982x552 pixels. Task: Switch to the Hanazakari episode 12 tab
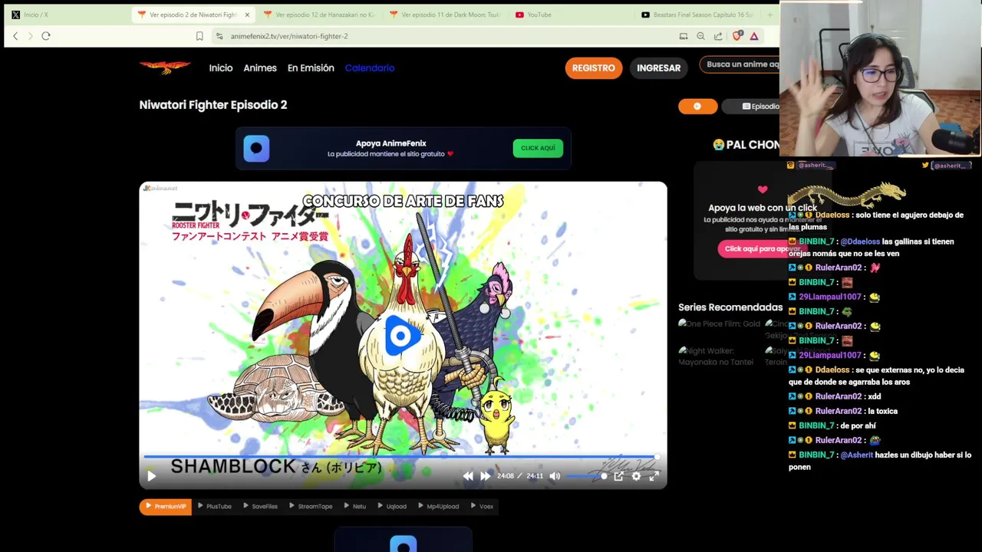318,15
